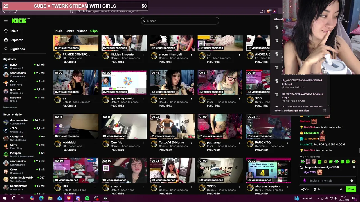The image size is (360, 202).
Task: Open options menu for 'pautanga' clip
Action: [239, 143]
